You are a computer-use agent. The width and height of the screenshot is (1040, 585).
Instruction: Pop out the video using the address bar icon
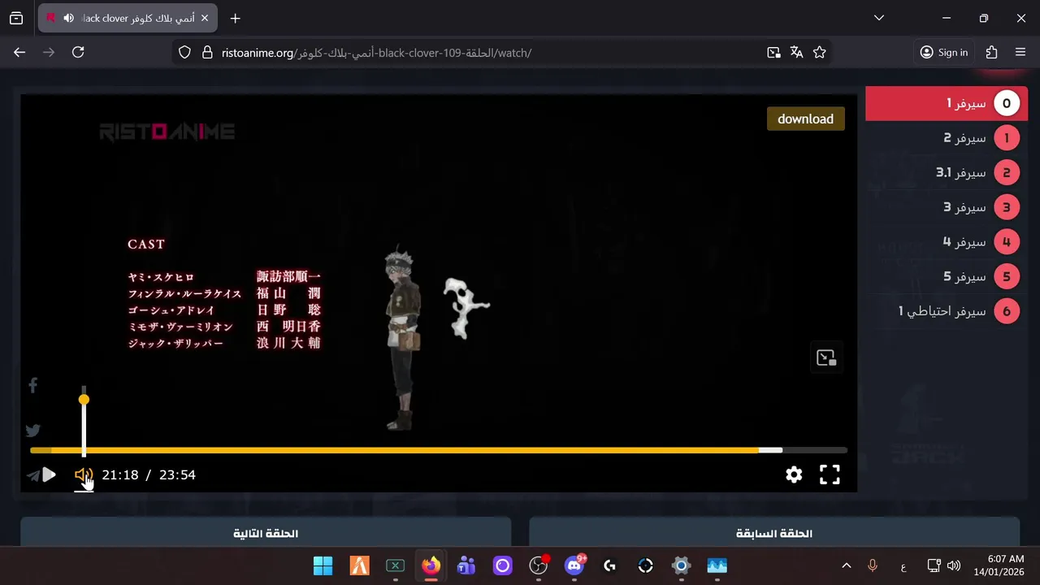(x=773, y=52)
